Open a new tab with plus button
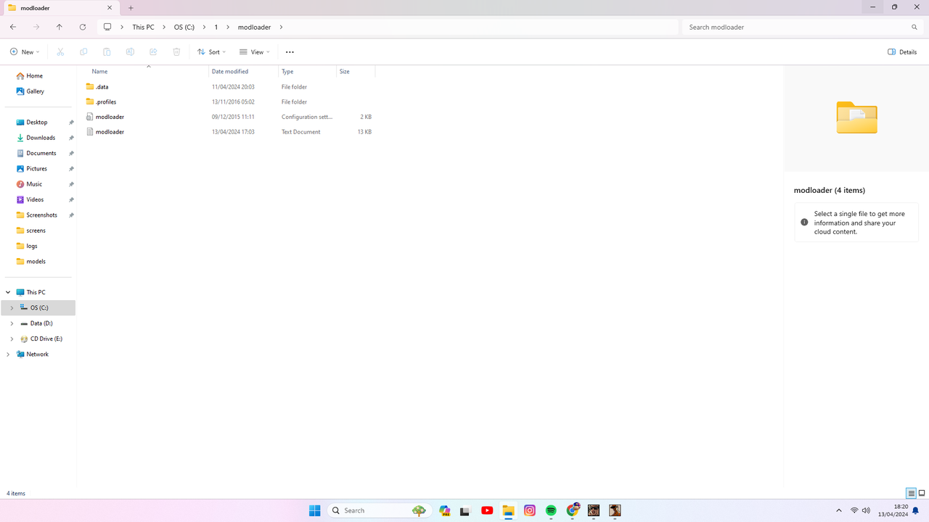 pos(131,8)
